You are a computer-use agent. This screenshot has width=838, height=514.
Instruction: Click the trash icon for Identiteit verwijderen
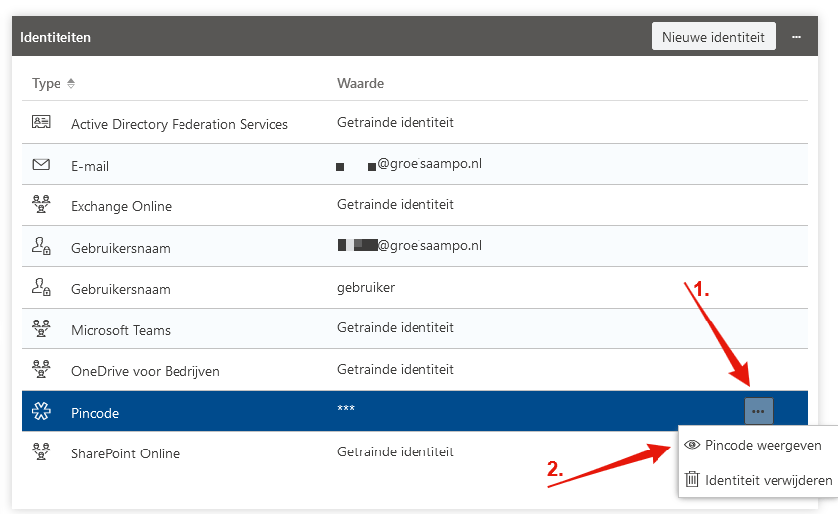coord(693,480)
